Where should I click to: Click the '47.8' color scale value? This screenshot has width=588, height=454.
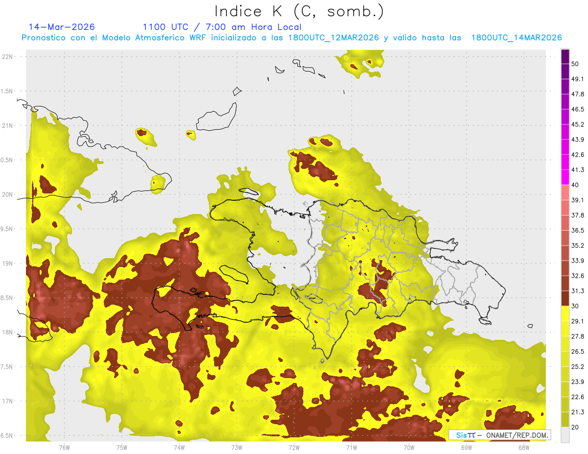(x=578, y=94)
